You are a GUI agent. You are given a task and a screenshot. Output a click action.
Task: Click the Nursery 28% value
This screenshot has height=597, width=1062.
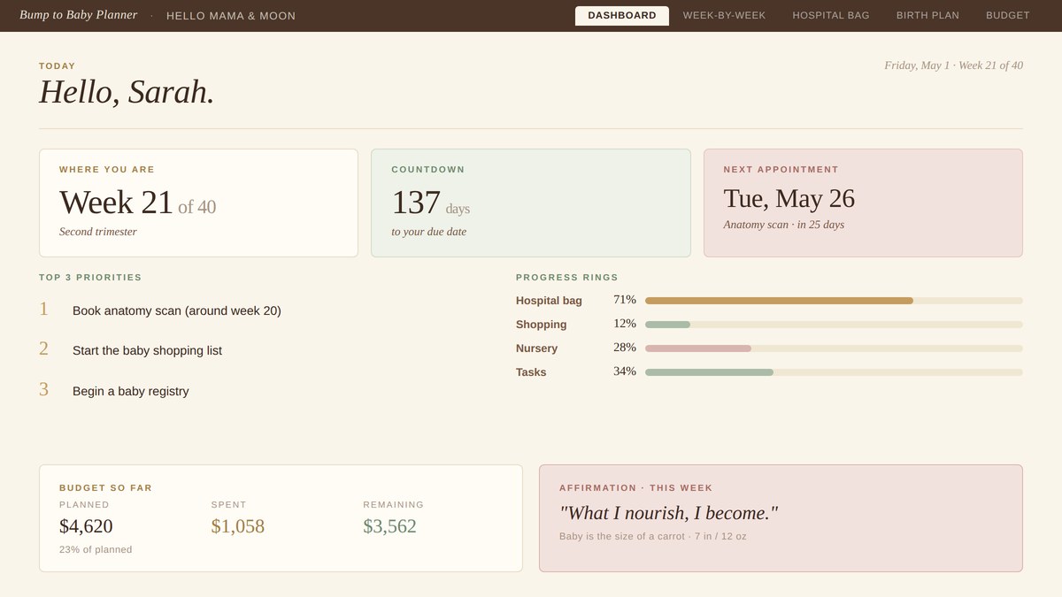coord(625,348)
